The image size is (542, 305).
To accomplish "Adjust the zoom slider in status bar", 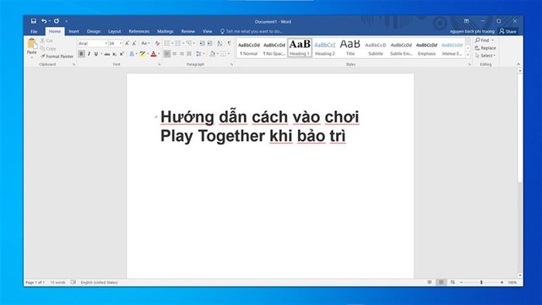I will coord(481,283).
